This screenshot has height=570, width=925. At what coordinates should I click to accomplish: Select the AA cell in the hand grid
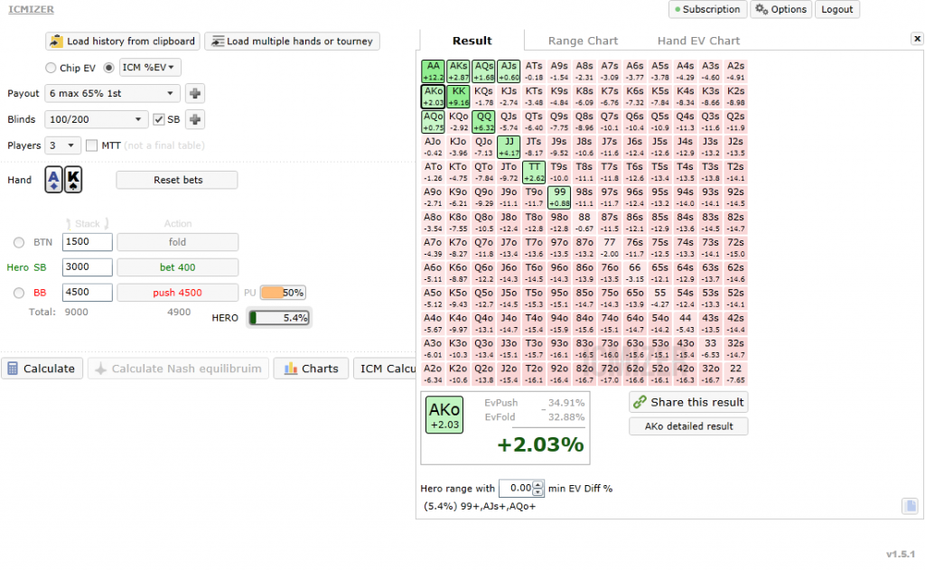point(433,71)
